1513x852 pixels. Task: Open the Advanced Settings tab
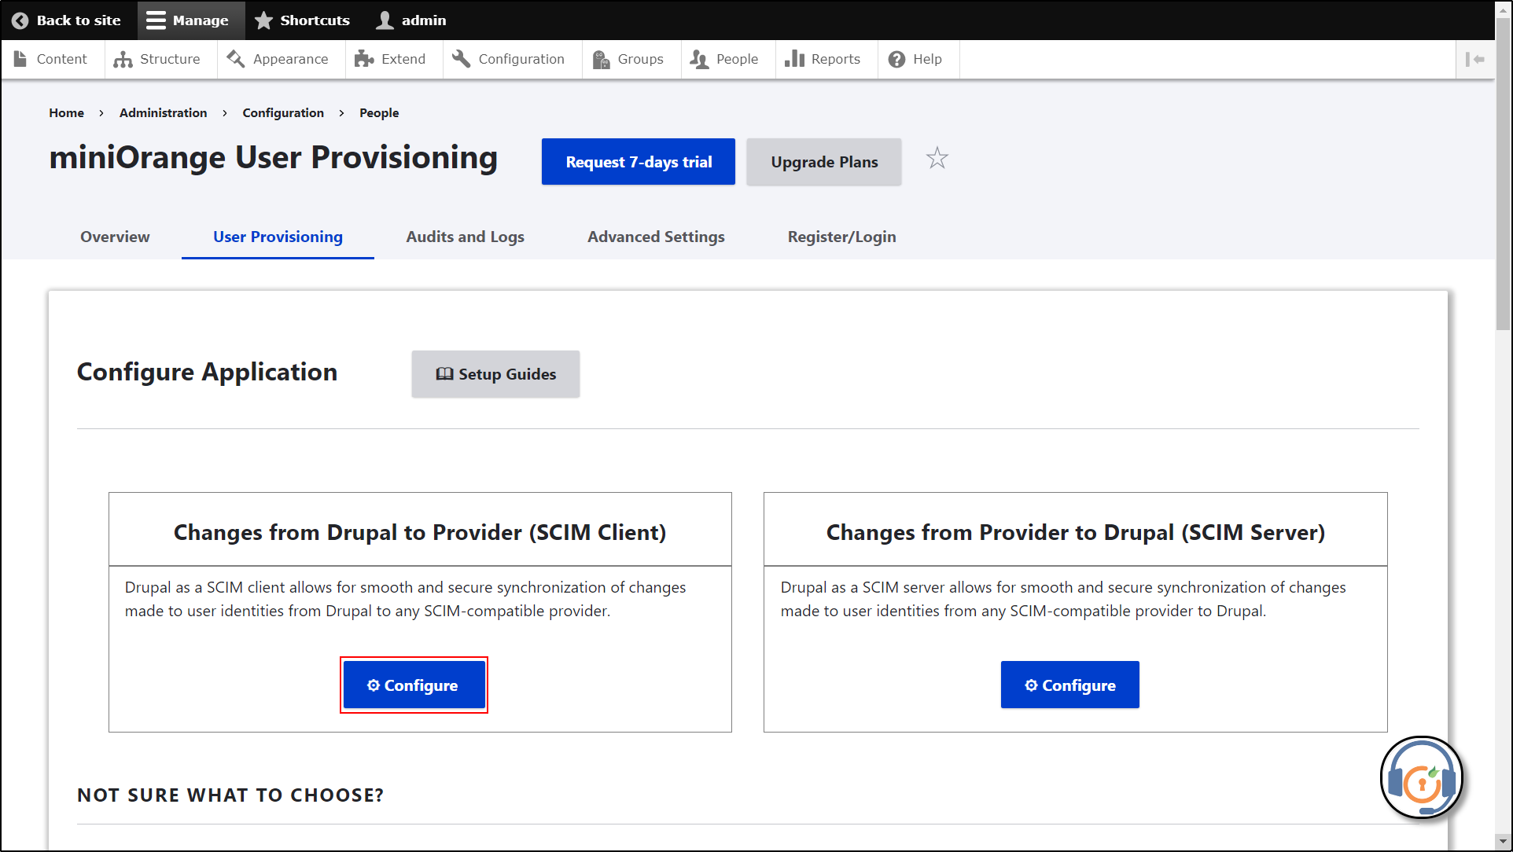tap(656, 237)
